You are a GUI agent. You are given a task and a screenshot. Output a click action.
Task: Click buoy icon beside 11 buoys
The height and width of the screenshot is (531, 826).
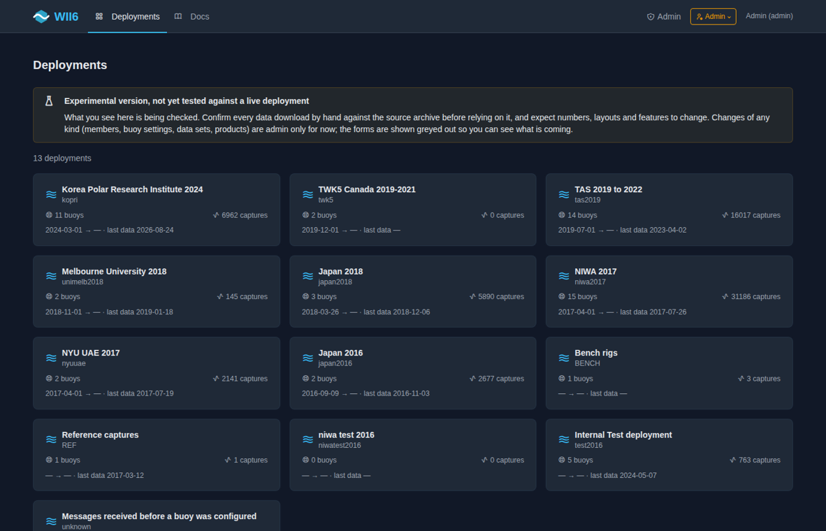tap(49, 215)
